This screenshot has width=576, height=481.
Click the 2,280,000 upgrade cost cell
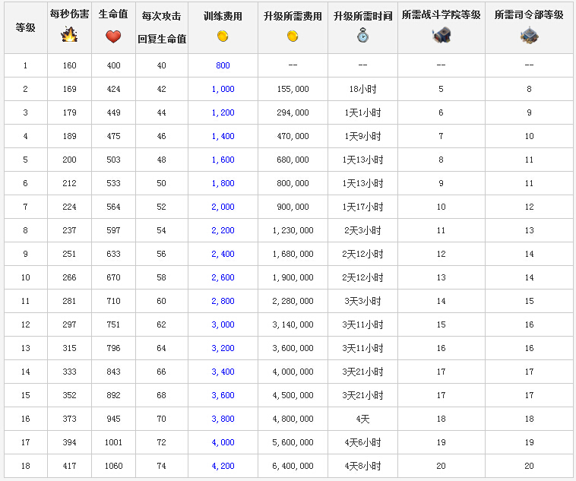point(293,301)
